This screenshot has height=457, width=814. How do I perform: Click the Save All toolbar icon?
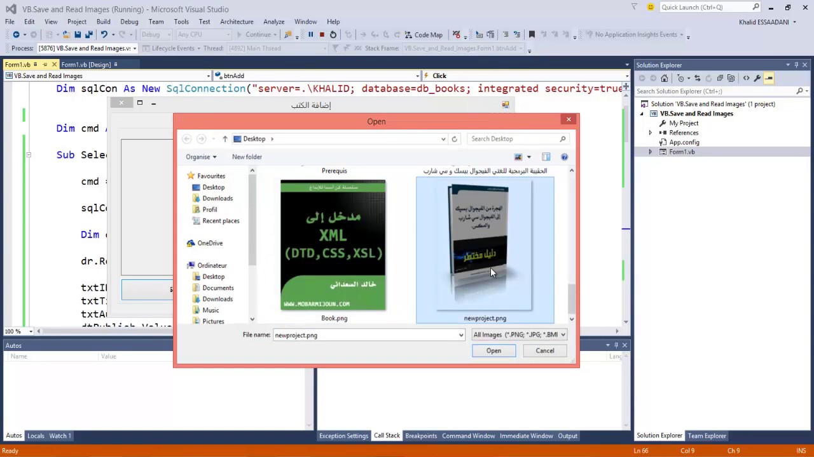click(89, 35)
